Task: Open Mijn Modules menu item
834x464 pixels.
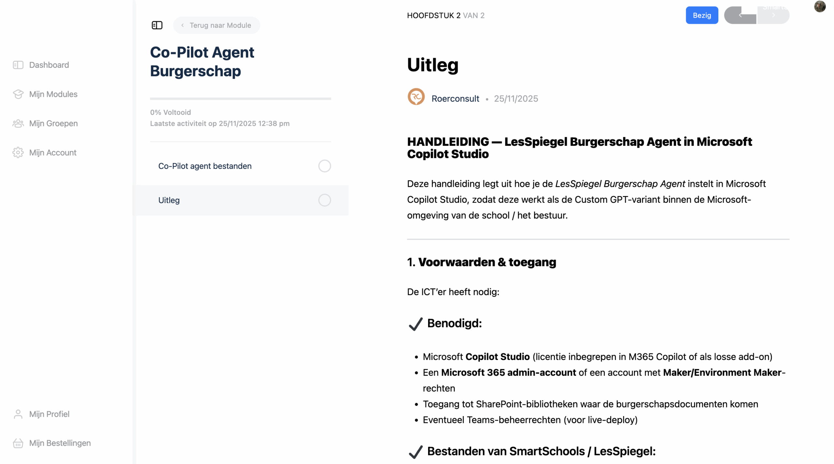Action: (x=53, y=94)
